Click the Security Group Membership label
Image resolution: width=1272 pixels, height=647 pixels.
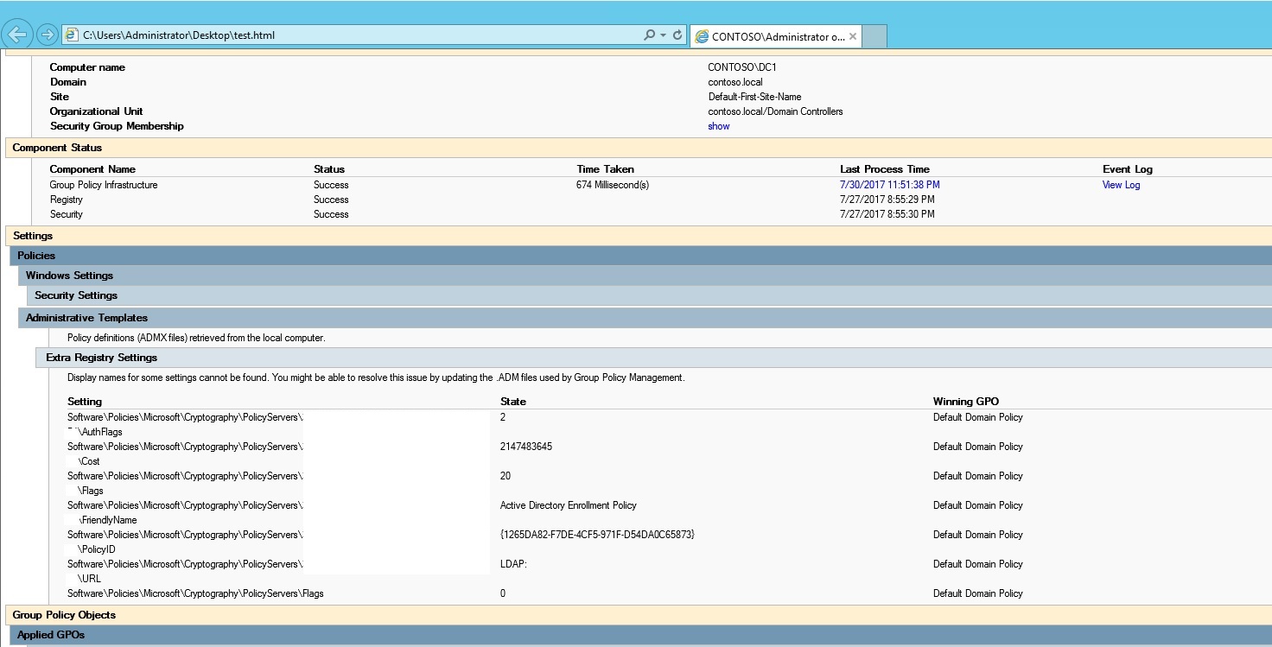(117, 126)
